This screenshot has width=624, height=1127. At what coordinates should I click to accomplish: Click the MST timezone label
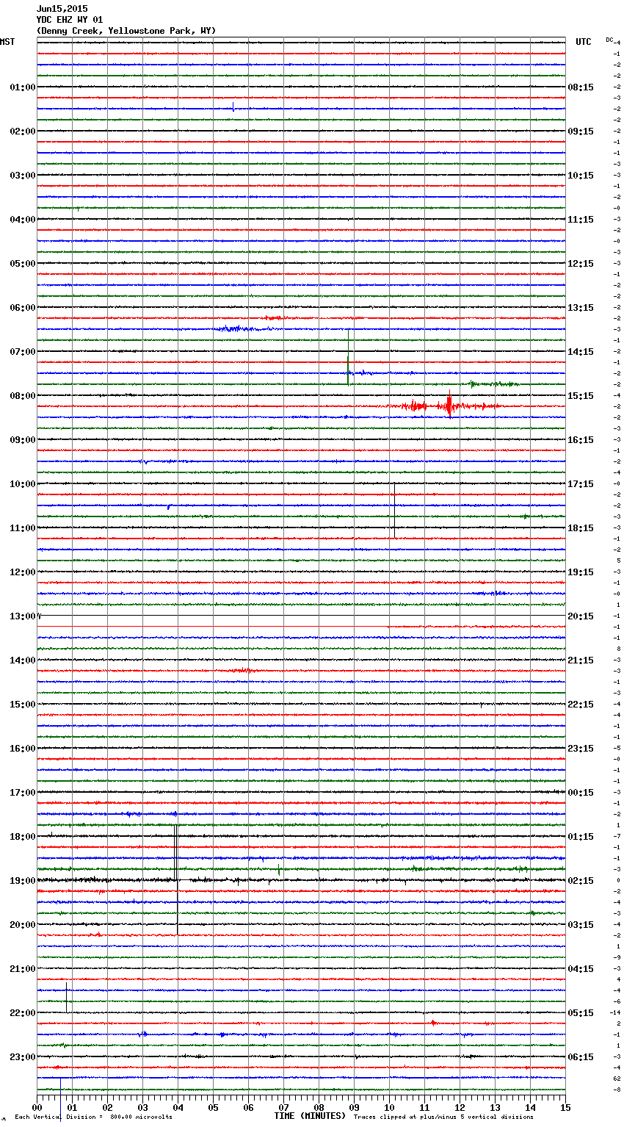coord(7,42)
